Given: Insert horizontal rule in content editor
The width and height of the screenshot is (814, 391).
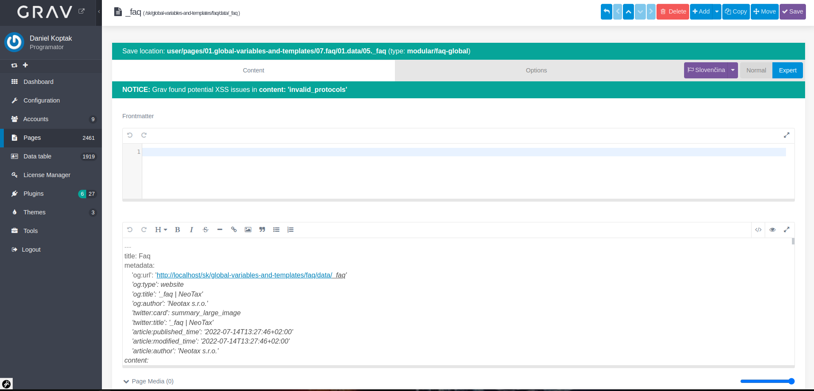Looking at the screenshot, I should tap(220, 230).
